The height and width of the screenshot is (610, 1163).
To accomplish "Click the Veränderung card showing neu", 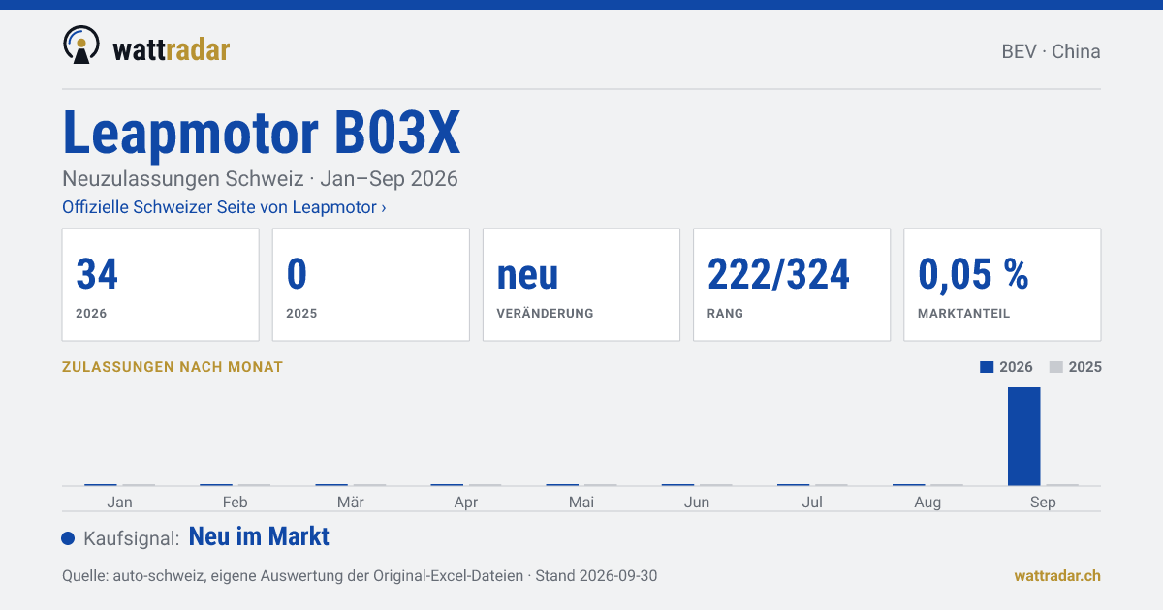I will coord(581,285).
